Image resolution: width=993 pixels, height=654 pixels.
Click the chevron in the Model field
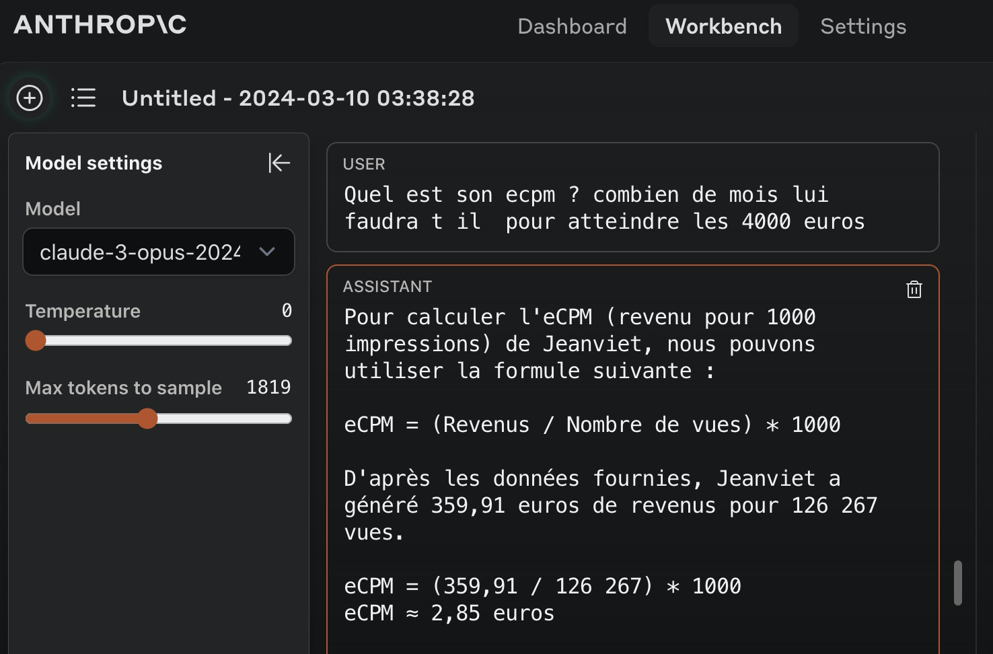click(x=266, y=252)
